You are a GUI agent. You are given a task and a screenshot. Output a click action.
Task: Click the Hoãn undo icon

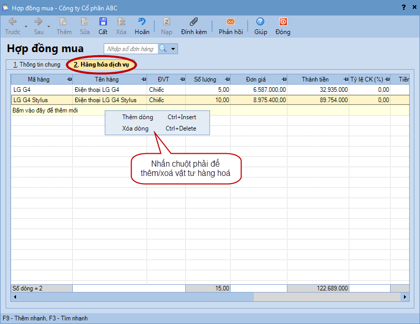[142, 22]
